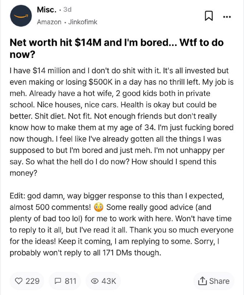View the Jinkofimk user profile
Viewport: 244px width, 295px height.
[83, 22]
